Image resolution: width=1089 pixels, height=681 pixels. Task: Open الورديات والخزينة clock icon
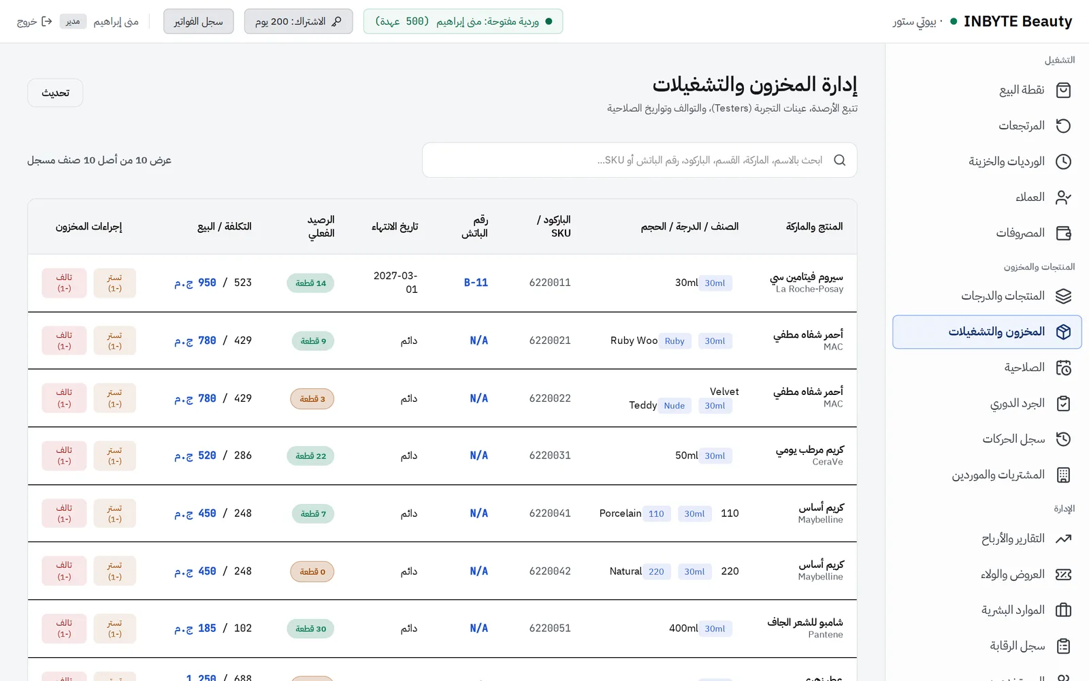coord(1063,161)
